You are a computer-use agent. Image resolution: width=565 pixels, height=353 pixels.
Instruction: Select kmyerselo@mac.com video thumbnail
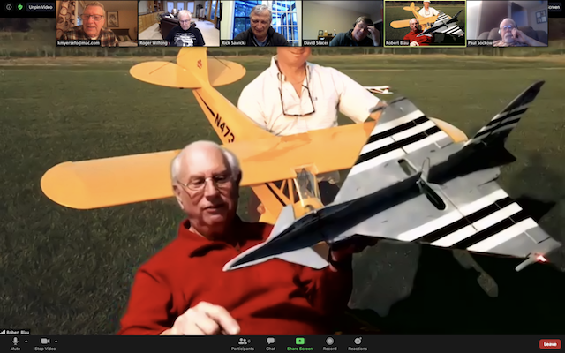click(97, 24)
